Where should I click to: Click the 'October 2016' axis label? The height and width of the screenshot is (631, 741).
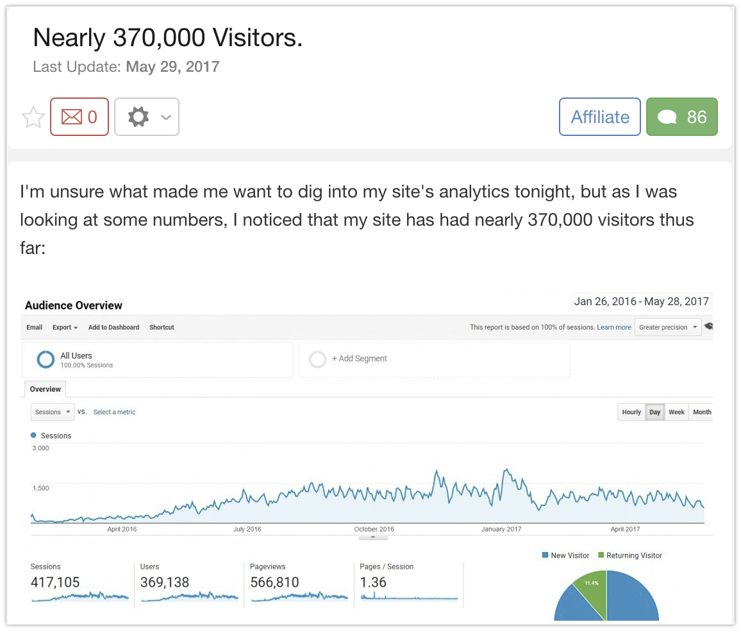point(374,530)
